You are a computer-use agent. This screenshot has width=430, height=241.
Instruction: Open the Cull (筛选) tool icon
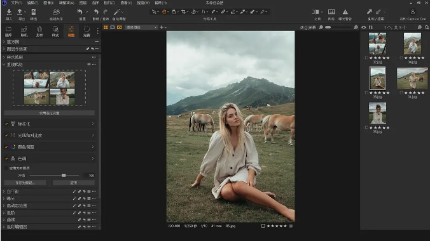coord(34,12)
